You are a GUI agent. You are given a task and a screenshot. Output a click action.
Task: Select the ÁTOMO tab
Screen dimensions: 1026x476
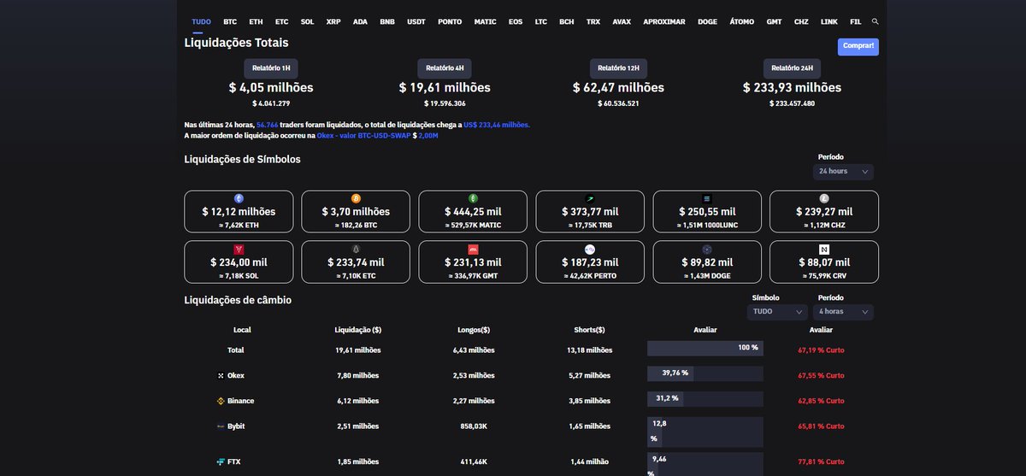pos(742,21)
